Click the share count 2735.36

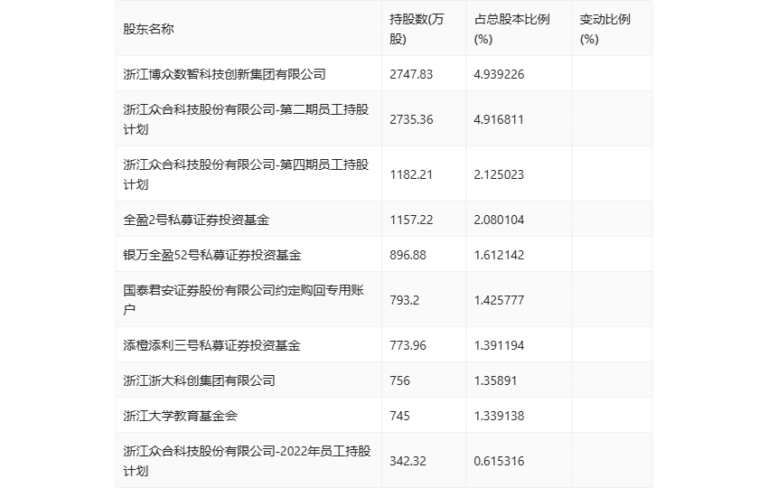tap(411, 119)
